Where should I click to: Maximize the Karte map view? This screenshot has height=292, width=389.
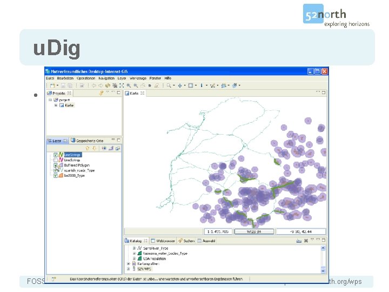click(x=324, y=92)
